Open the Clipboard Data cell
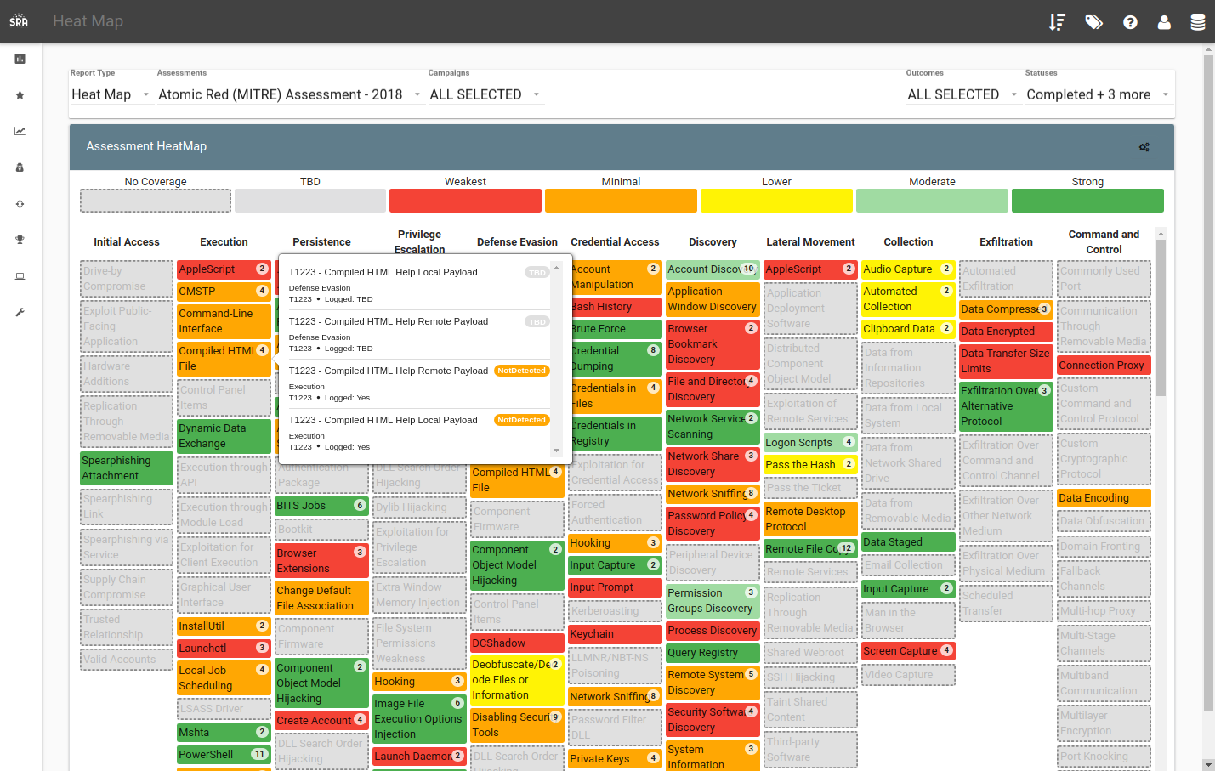 pos(908,329)
